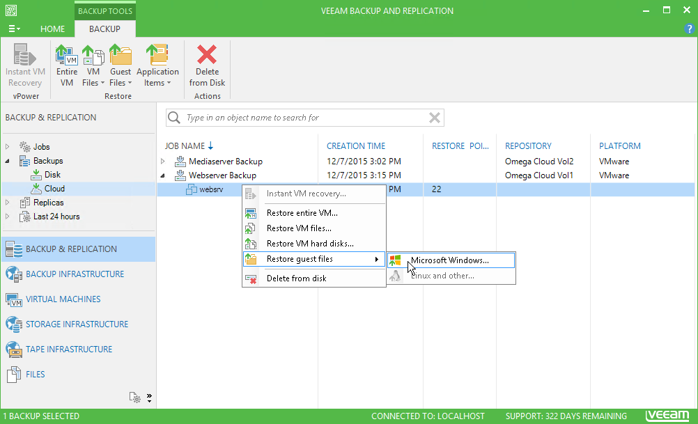Open the Application Items dropdown arrow

(169, 83)
